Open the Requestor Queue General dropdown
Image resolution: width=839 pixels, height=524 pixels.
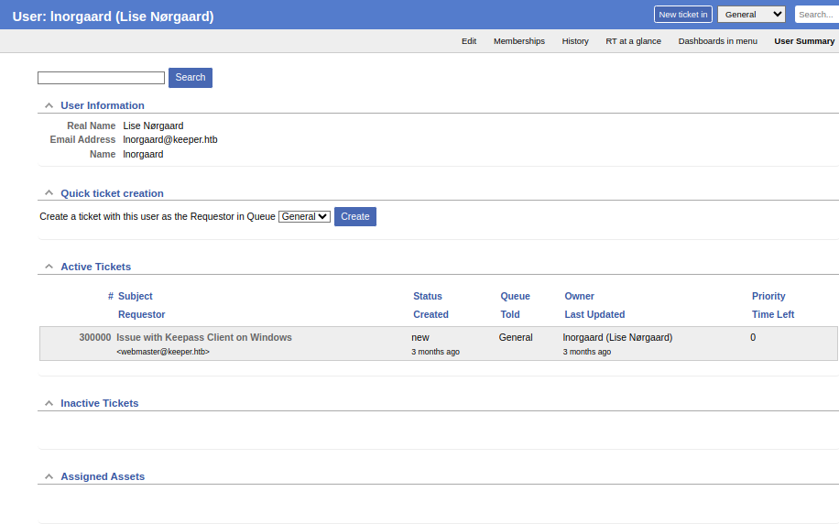pyautogui.click(x=304, y=217)
